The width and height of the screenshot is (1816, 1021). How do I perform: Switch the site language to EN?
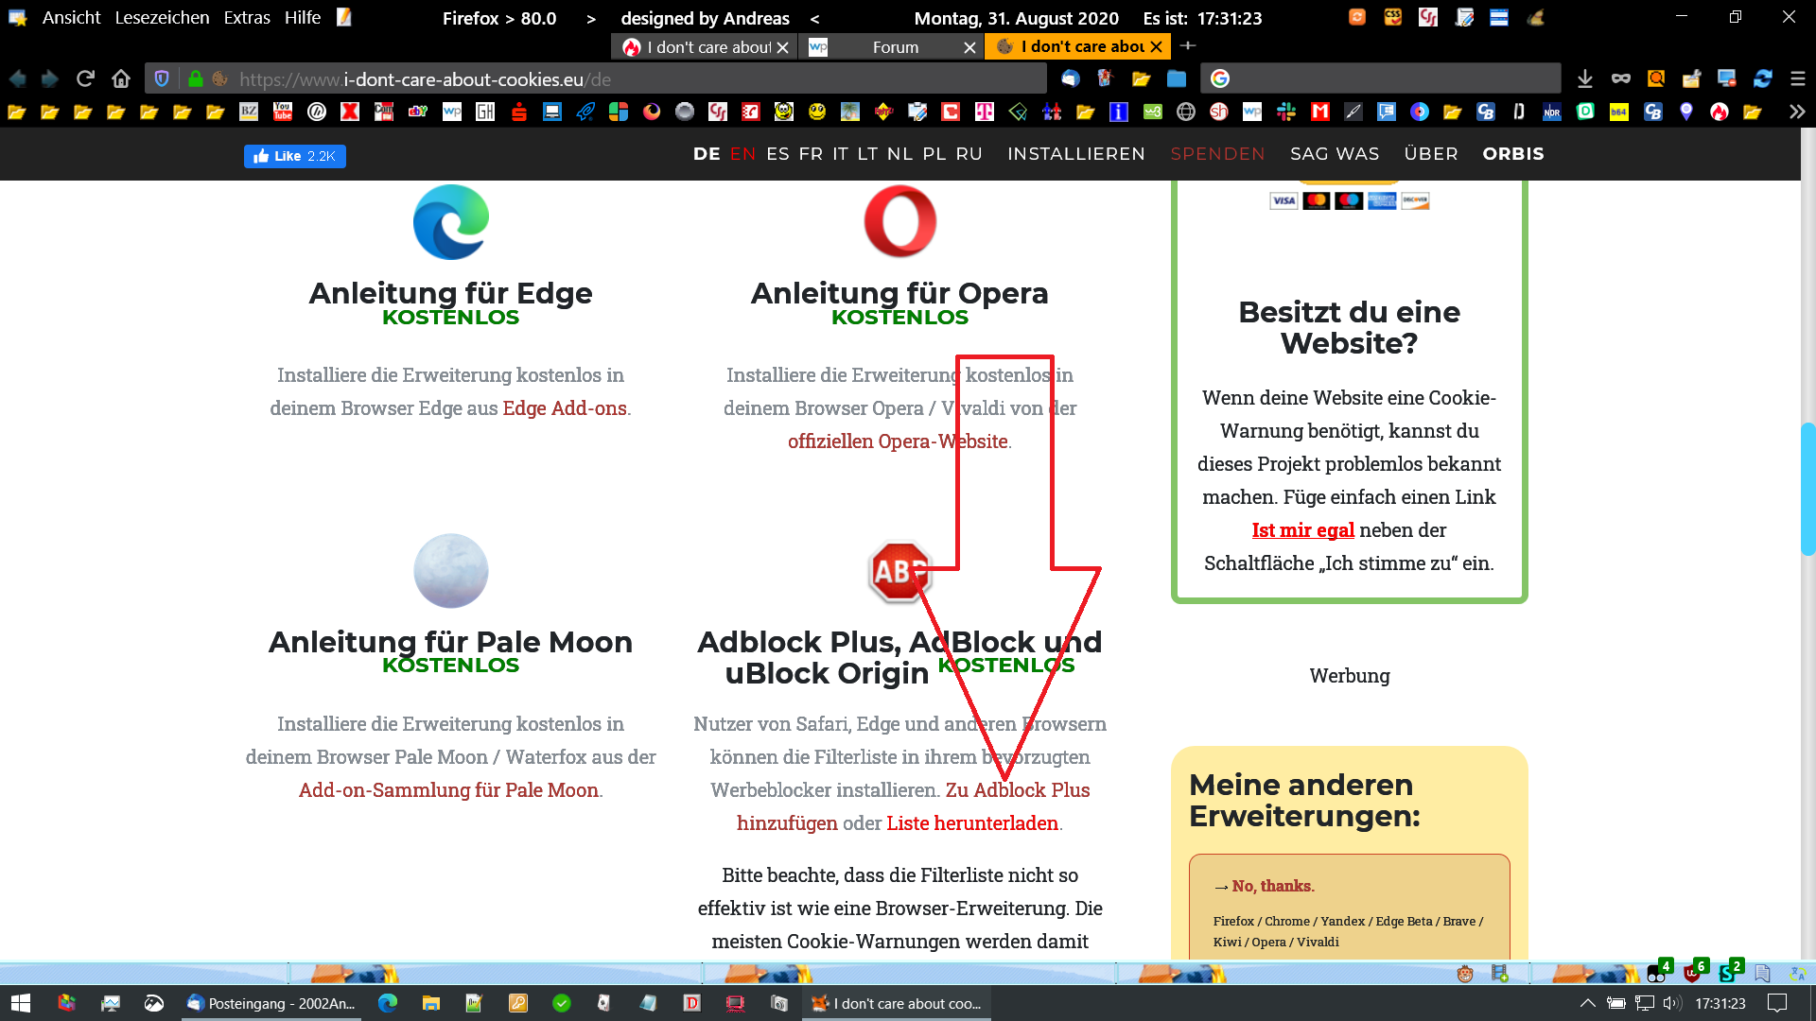pos(742,154)
